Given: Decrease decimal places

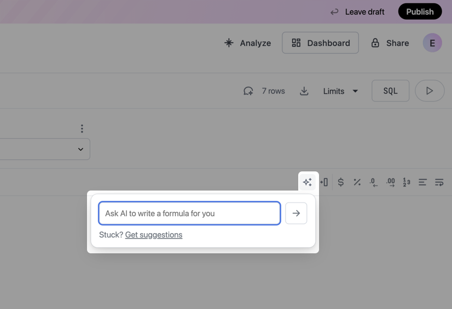Looking at the screenshot, I should pyautogui.click(x=373, y=182).
